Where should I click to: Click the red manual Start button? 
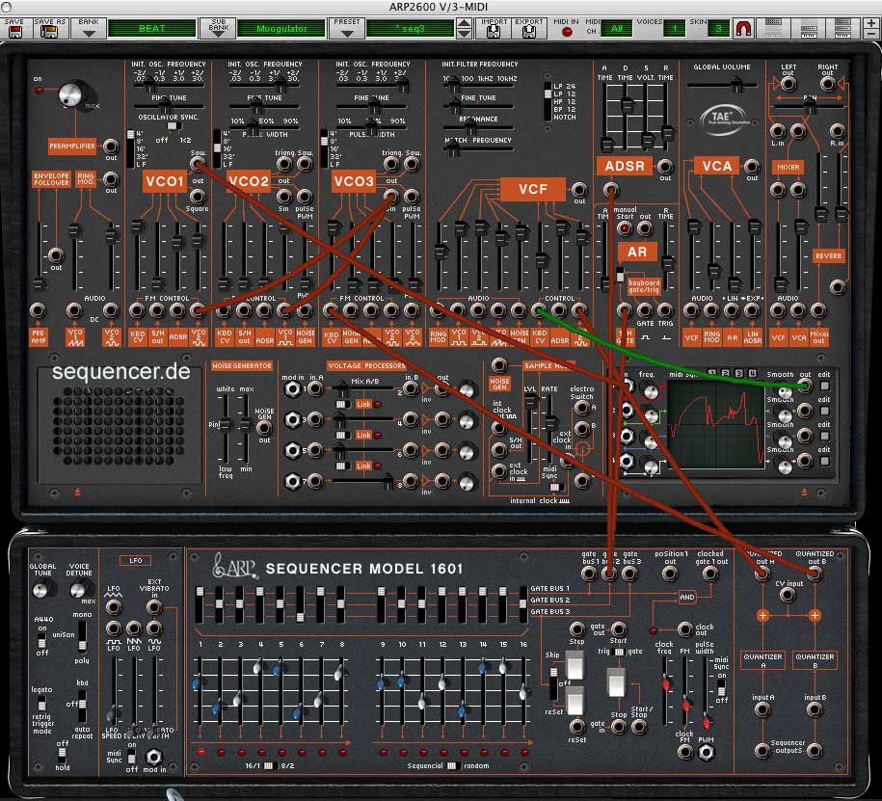pos(625,228)
